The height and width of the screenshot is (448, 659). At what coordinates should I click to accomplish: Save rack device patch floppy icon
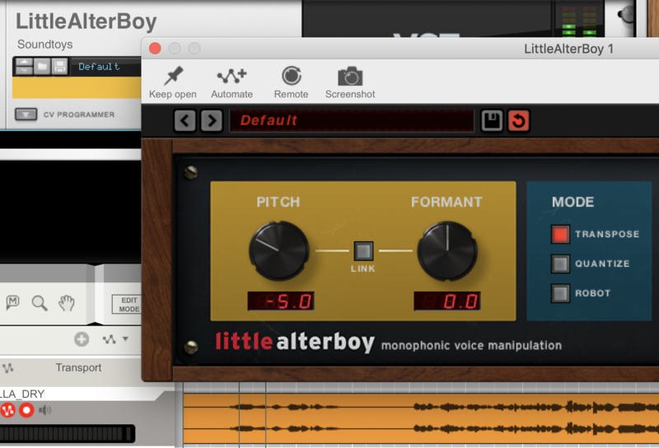pyautogui.click(x=59, y=67)
